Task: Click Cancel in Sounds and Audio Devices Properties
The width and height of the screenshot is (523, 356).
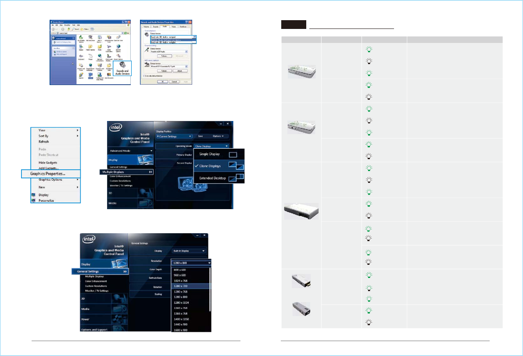Action: tap(174, 82)
